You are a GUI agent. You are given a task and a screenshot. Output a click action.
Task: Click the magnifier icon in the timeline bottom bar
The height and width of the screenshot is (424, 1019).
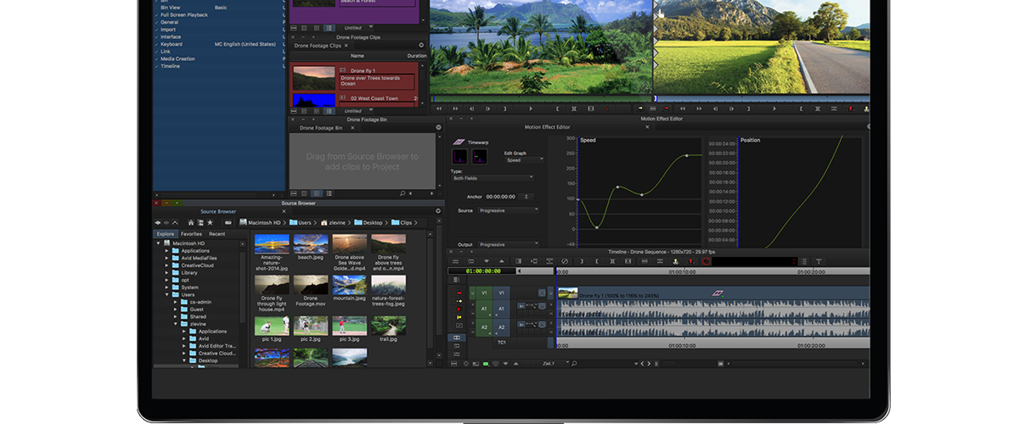pyautogui.click(x=575, y=363)
